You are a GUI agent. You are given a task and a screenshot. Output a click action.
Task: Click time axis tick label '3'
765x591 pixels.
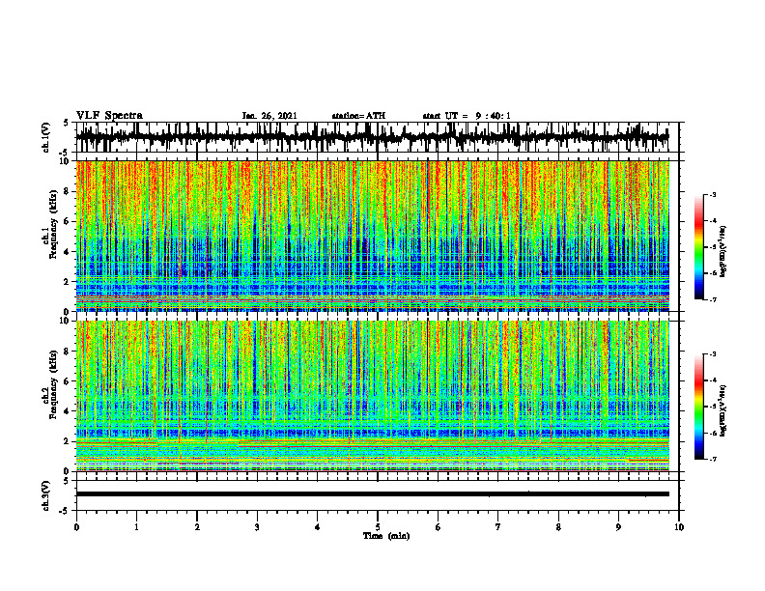(x=257, y=527)
